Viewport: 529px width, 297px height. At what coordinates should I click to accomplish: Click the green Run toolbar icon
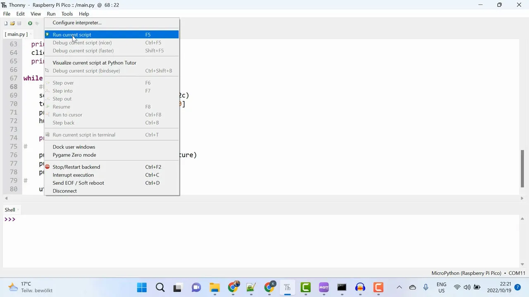coord(30,24)
